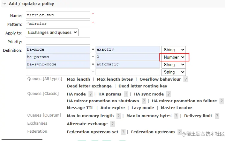Viewport: 229px width, 141px height.
Task: Click help icon for Delivery limit
Action: (217, 116)
